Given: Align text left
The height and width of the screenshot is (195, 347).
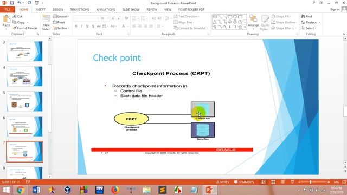Looking at the screenshot, I should [x=134, y=26].
